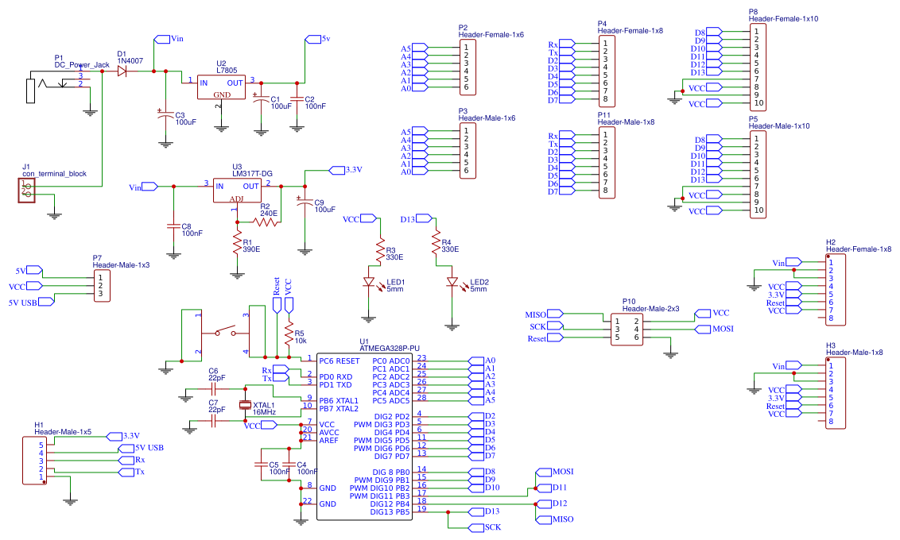Select the D1 1N4007 diode symbol

tap(122, 71)
